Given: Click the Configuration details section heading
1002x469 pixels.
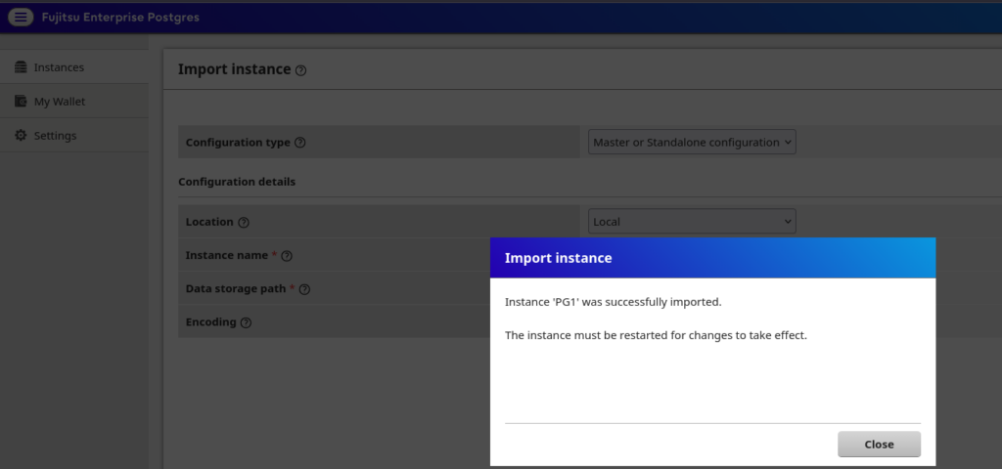Looking at the screenshot, I should click(x=237, y=182).
